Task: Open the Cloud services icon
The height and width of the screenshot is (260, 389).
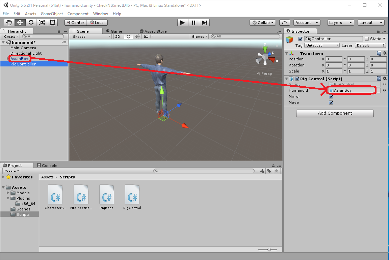Action: pyautogui.click(x=285, y=23)
